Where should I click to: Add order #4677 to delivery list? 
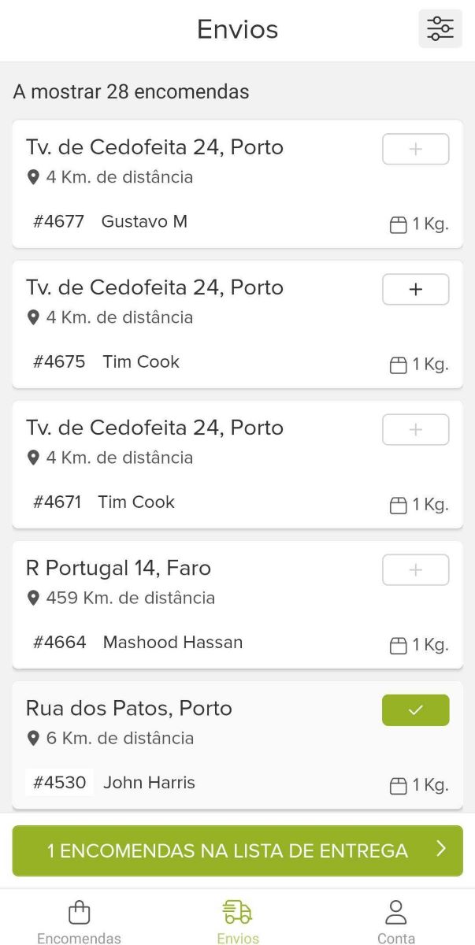pos(415,149)
